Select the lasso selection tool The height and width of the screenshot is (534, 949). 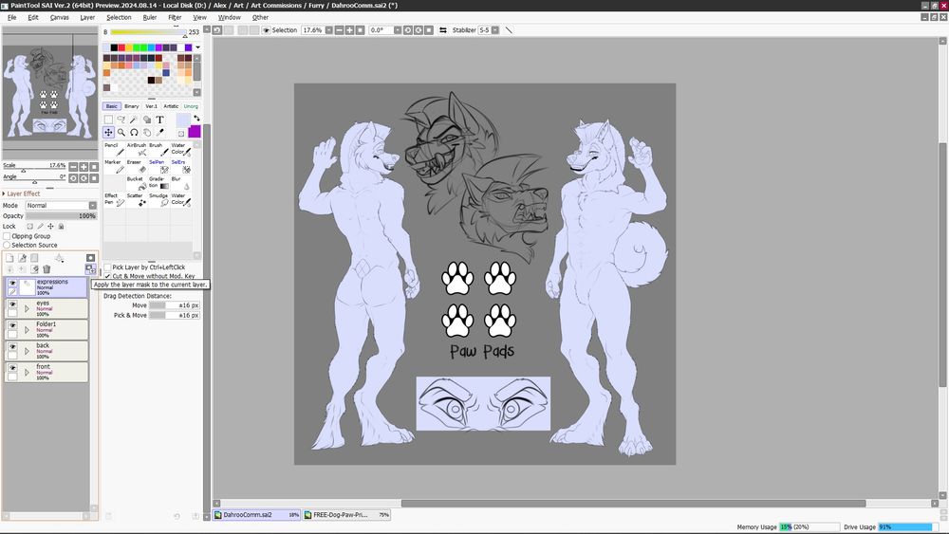pyautogui.click(x=121, y=120)
